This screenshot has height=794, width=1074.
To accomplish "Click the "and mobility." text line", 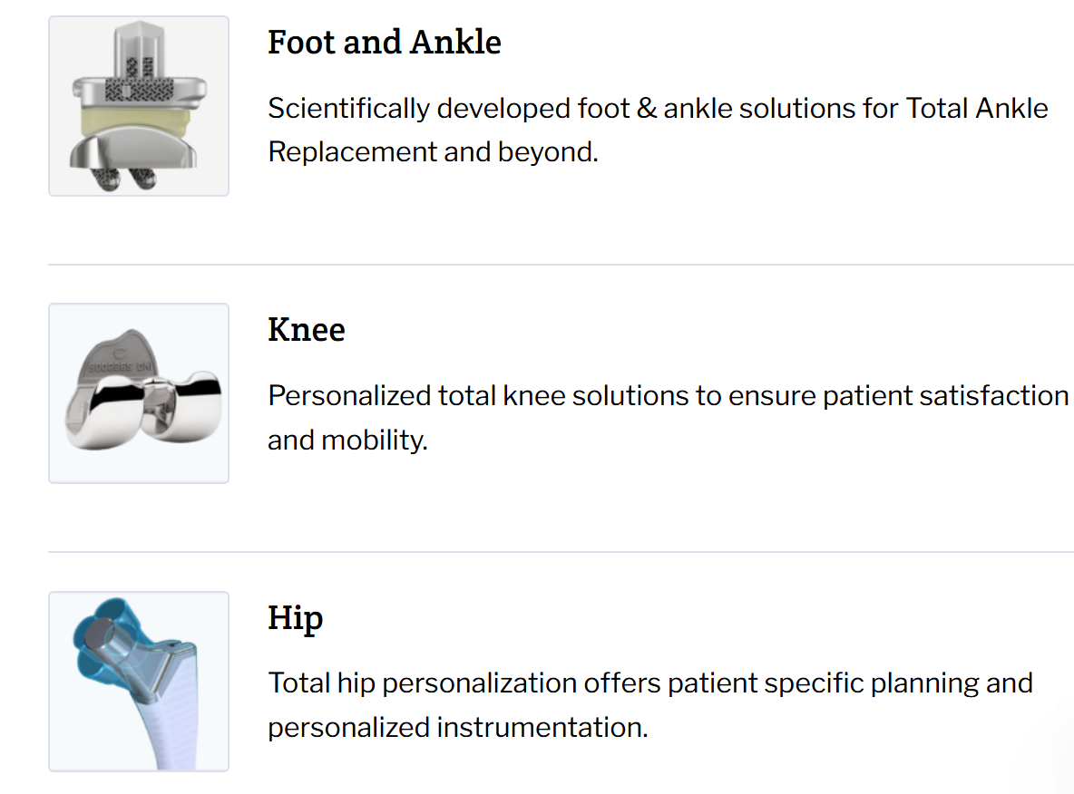I will click(347, 441).
